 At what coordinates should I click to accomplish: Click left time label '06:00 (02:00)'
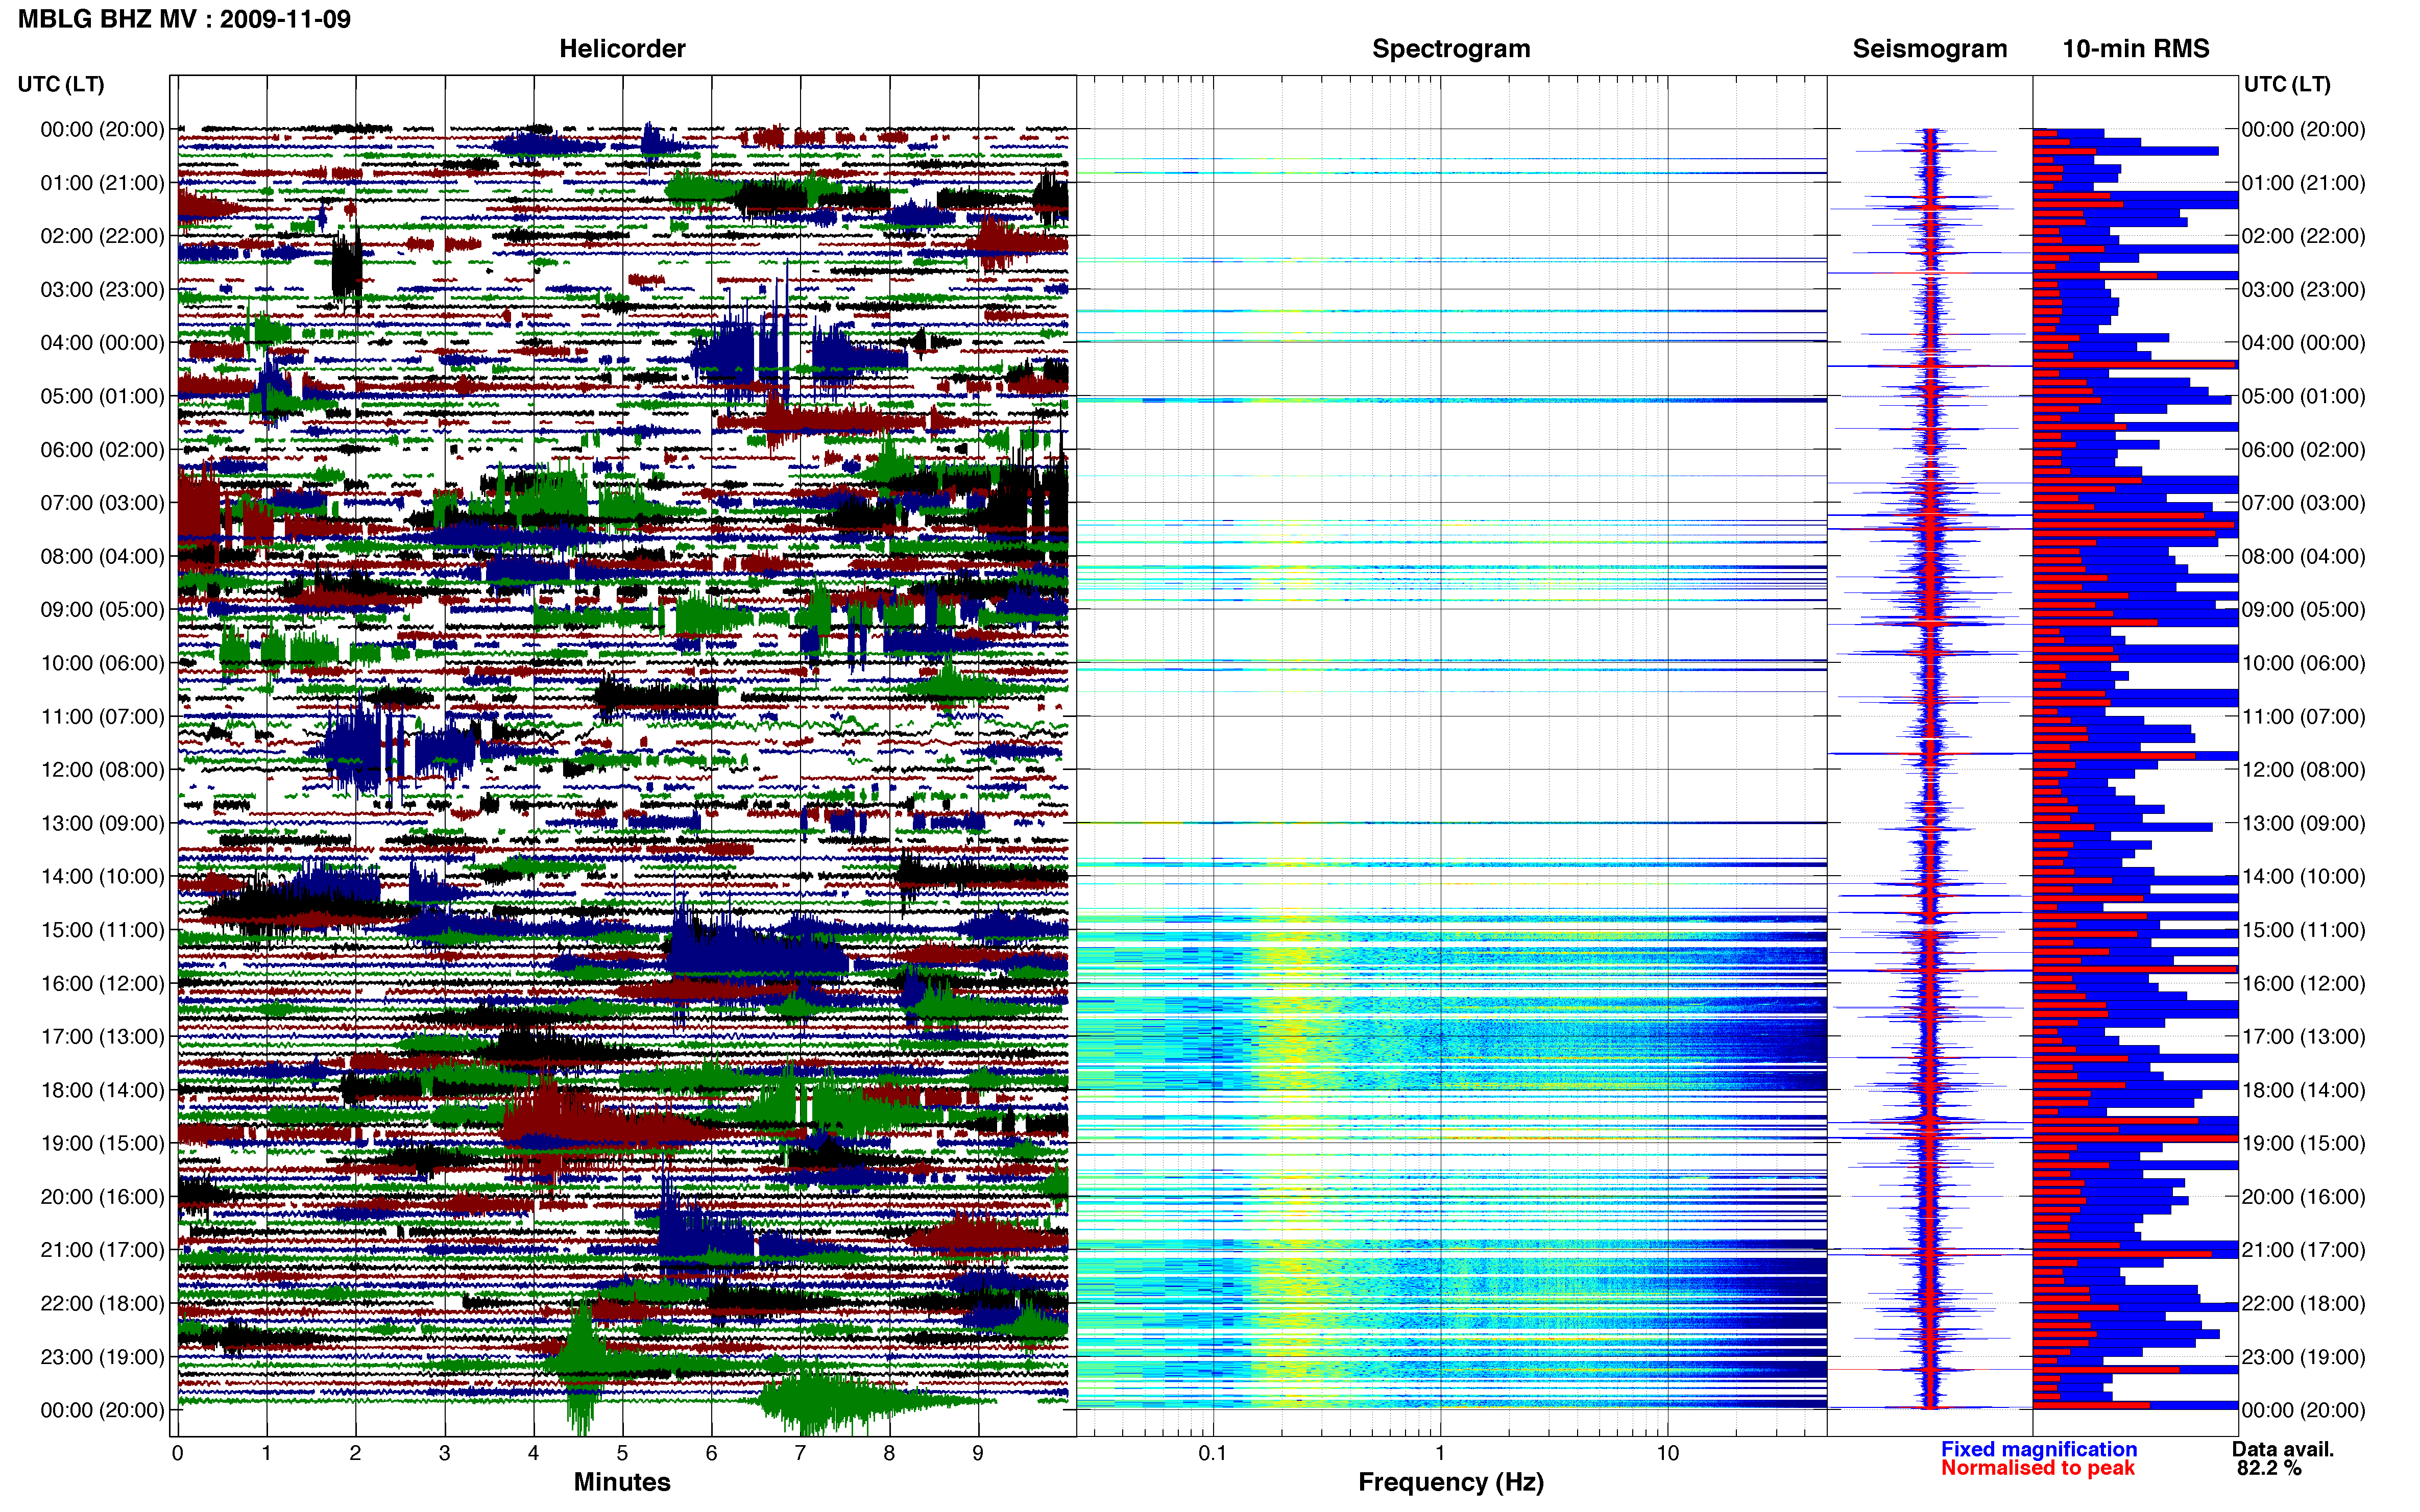[102, 449]
